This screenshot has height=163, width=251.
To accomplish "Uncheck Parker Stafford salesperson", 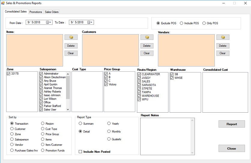I will point(41,106).
